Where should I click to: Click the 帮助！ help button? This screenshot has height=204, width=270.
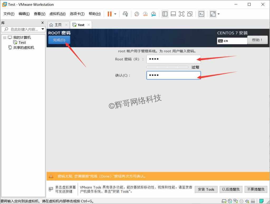click(257, 40)
